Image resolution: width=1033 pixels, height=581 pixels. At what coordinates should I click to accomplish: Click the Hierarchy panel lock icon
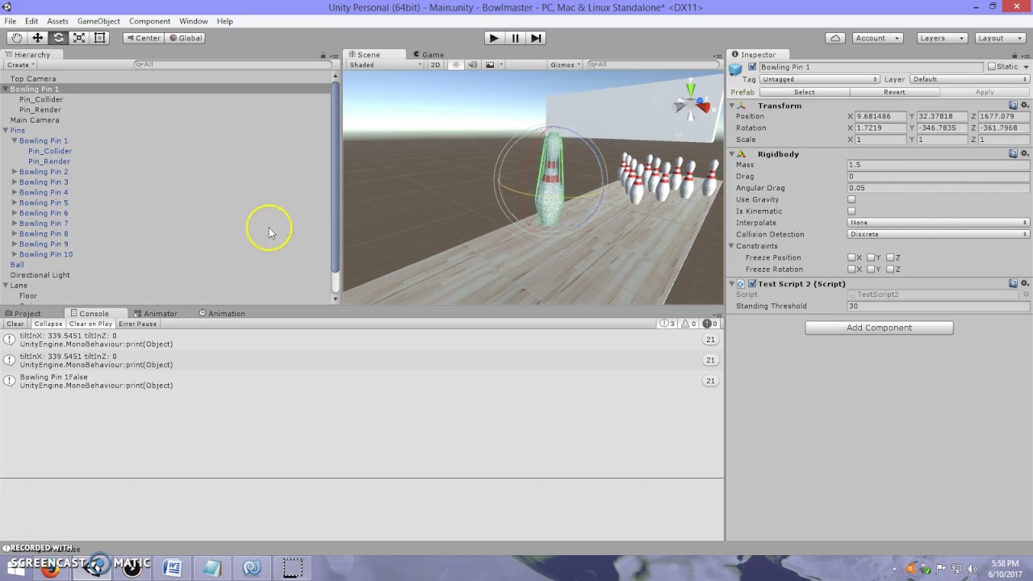(323, 55)
